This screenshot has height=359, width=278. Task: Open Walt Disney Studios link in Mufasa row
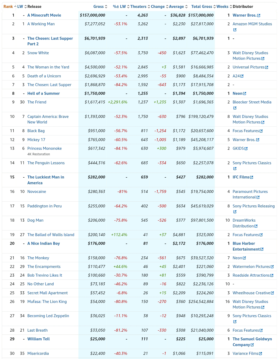pyautogui.click(x=250, y=304)
